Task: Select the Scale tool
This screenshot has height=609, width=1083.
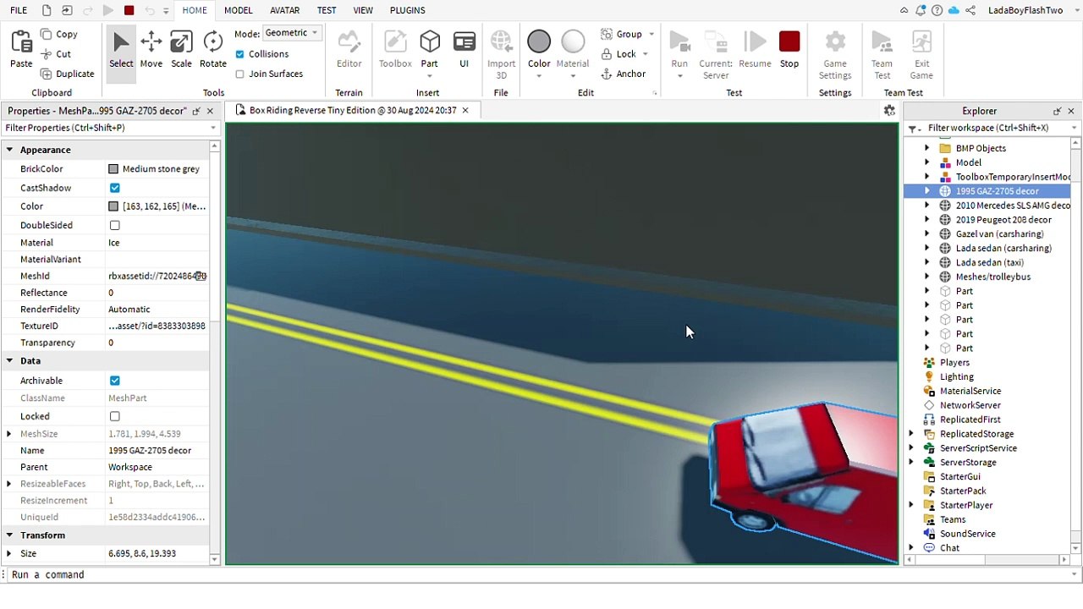Action: [x=181, y=50]
